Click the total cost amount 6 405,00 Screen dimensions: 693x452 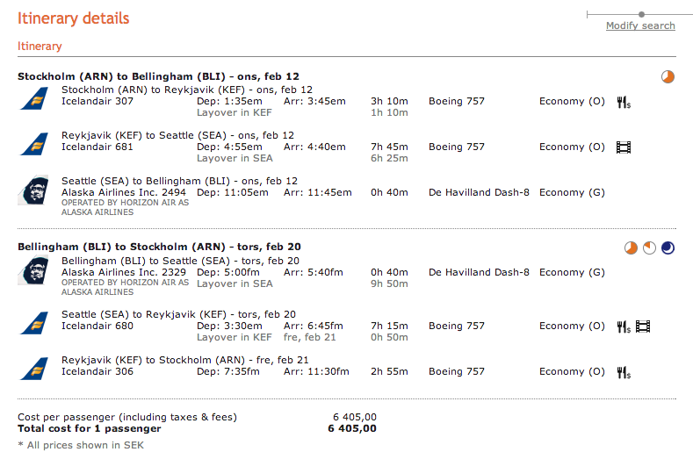click(x=351, y=428)
